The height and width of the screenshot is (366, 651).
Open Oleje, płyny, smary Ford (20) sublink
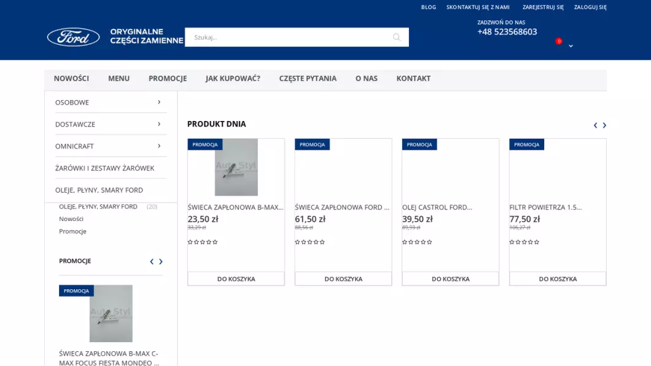point(98,207)
